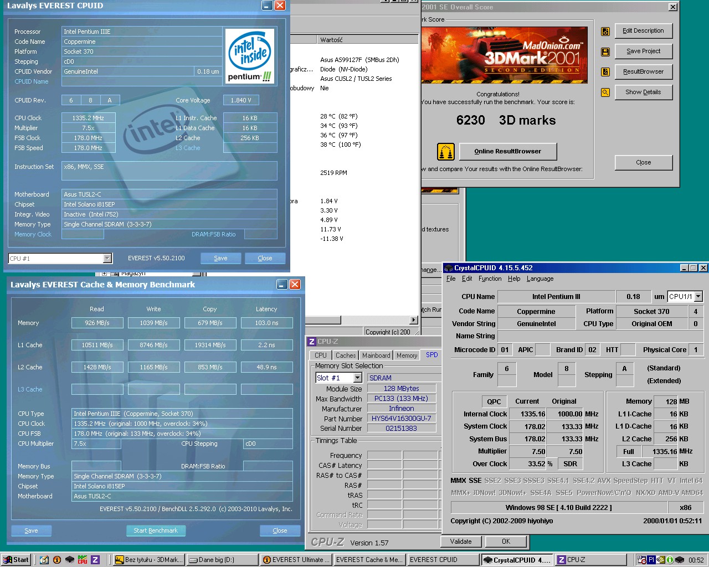Click Close in the Cache & Memory Benchmark window
Image resolution: width=709 pixels, height=567 pixels.
280,530
